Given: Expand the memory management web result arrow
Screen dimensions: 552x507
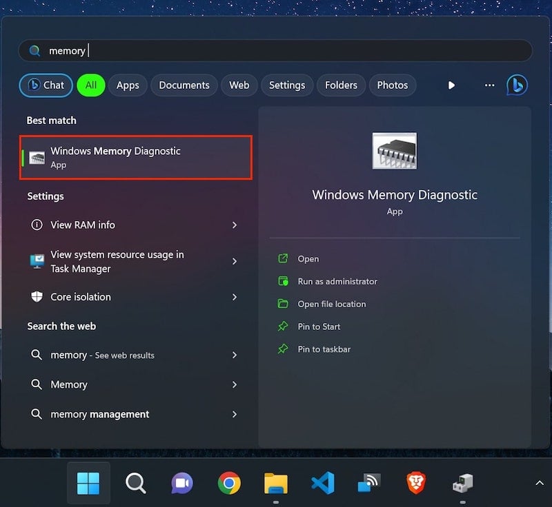Looking at the screenshot, I should tap(235, 414).
